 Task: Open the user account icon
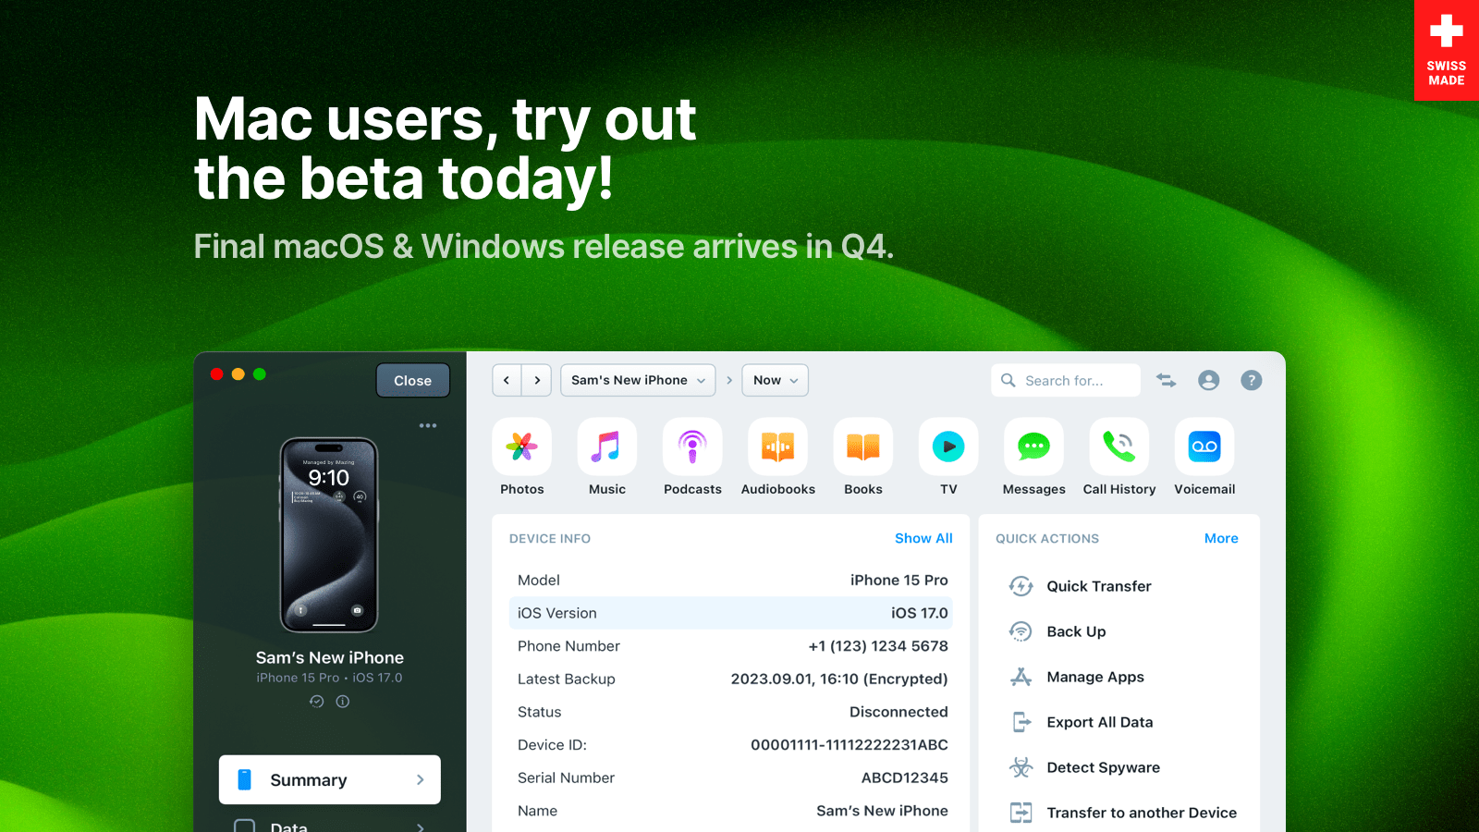pyautogui.click(x=1208, y=380)
